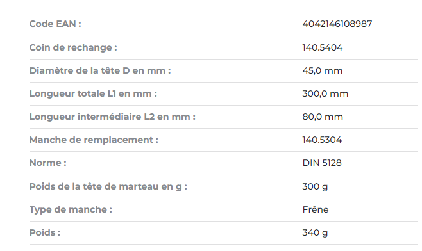The height and width of the screenshot is (251, 422).
Task: Select the Coin de rechange value 140.5404
Action: [x=322, y=47]
